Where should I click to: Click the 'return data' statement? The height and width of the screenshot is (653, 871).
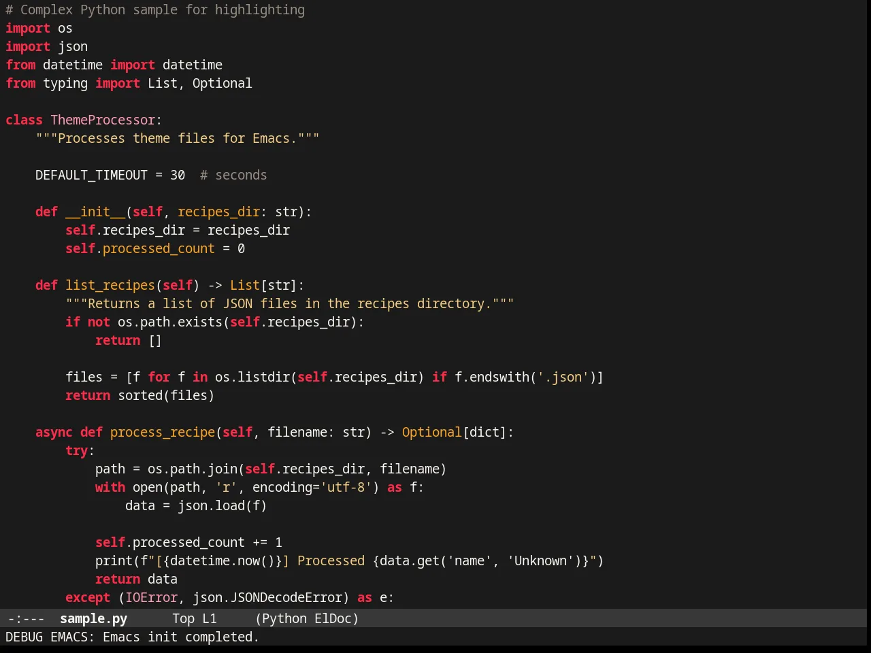(x=136, y=579)
